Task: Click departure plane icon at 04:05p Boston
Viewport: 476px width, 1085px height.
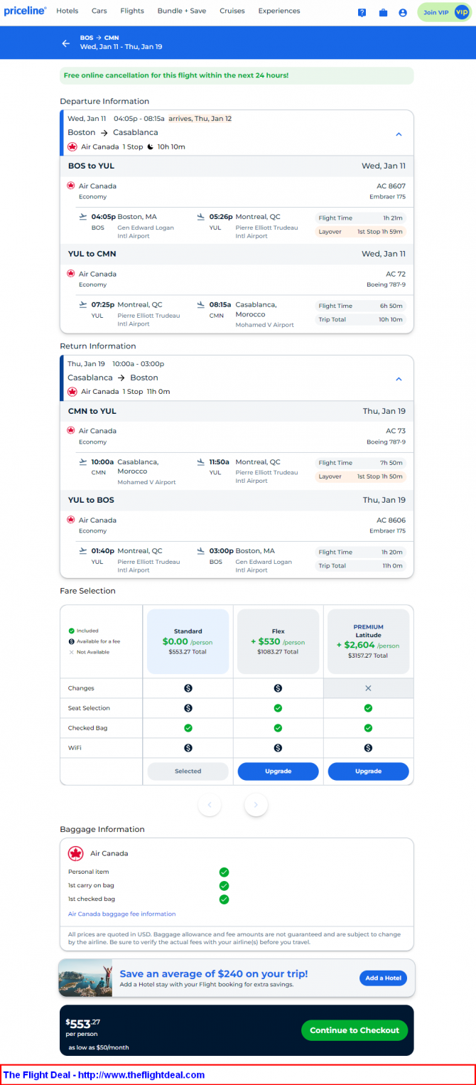Action: (x=84, y=217)
